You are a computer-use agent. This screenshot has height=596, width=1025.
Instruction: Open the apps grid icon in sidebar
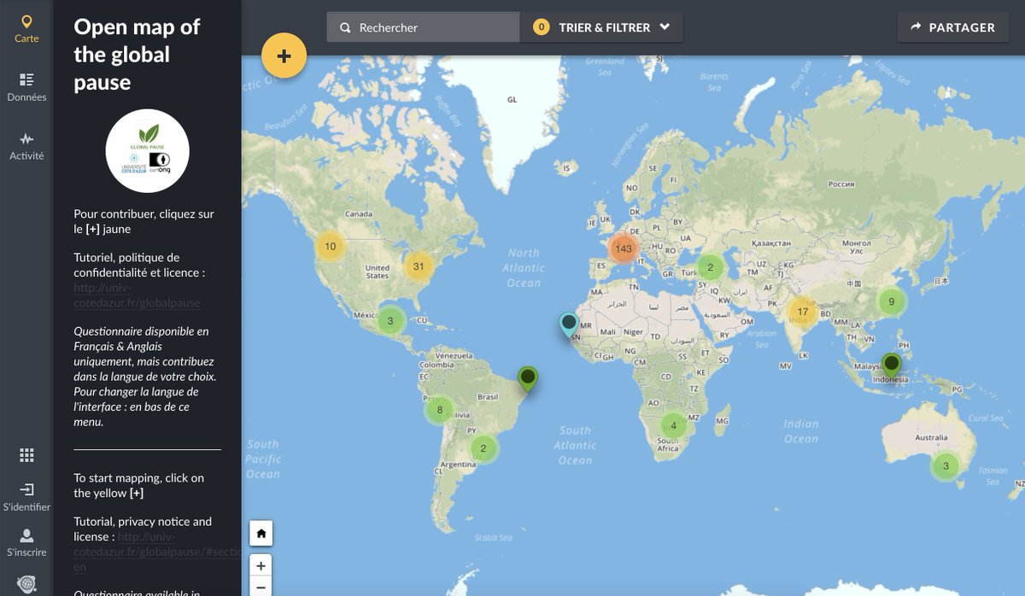26,455
